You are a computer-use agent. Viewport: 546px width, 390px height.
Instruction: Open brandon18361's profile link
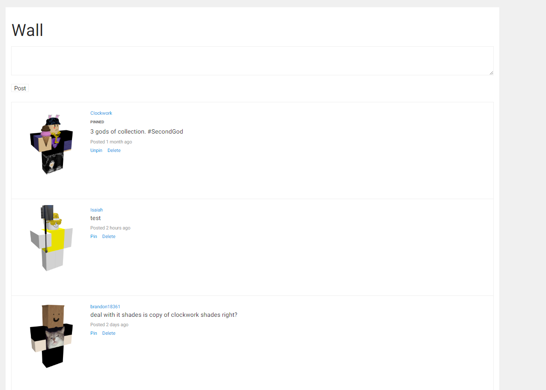tap(105, 307)
